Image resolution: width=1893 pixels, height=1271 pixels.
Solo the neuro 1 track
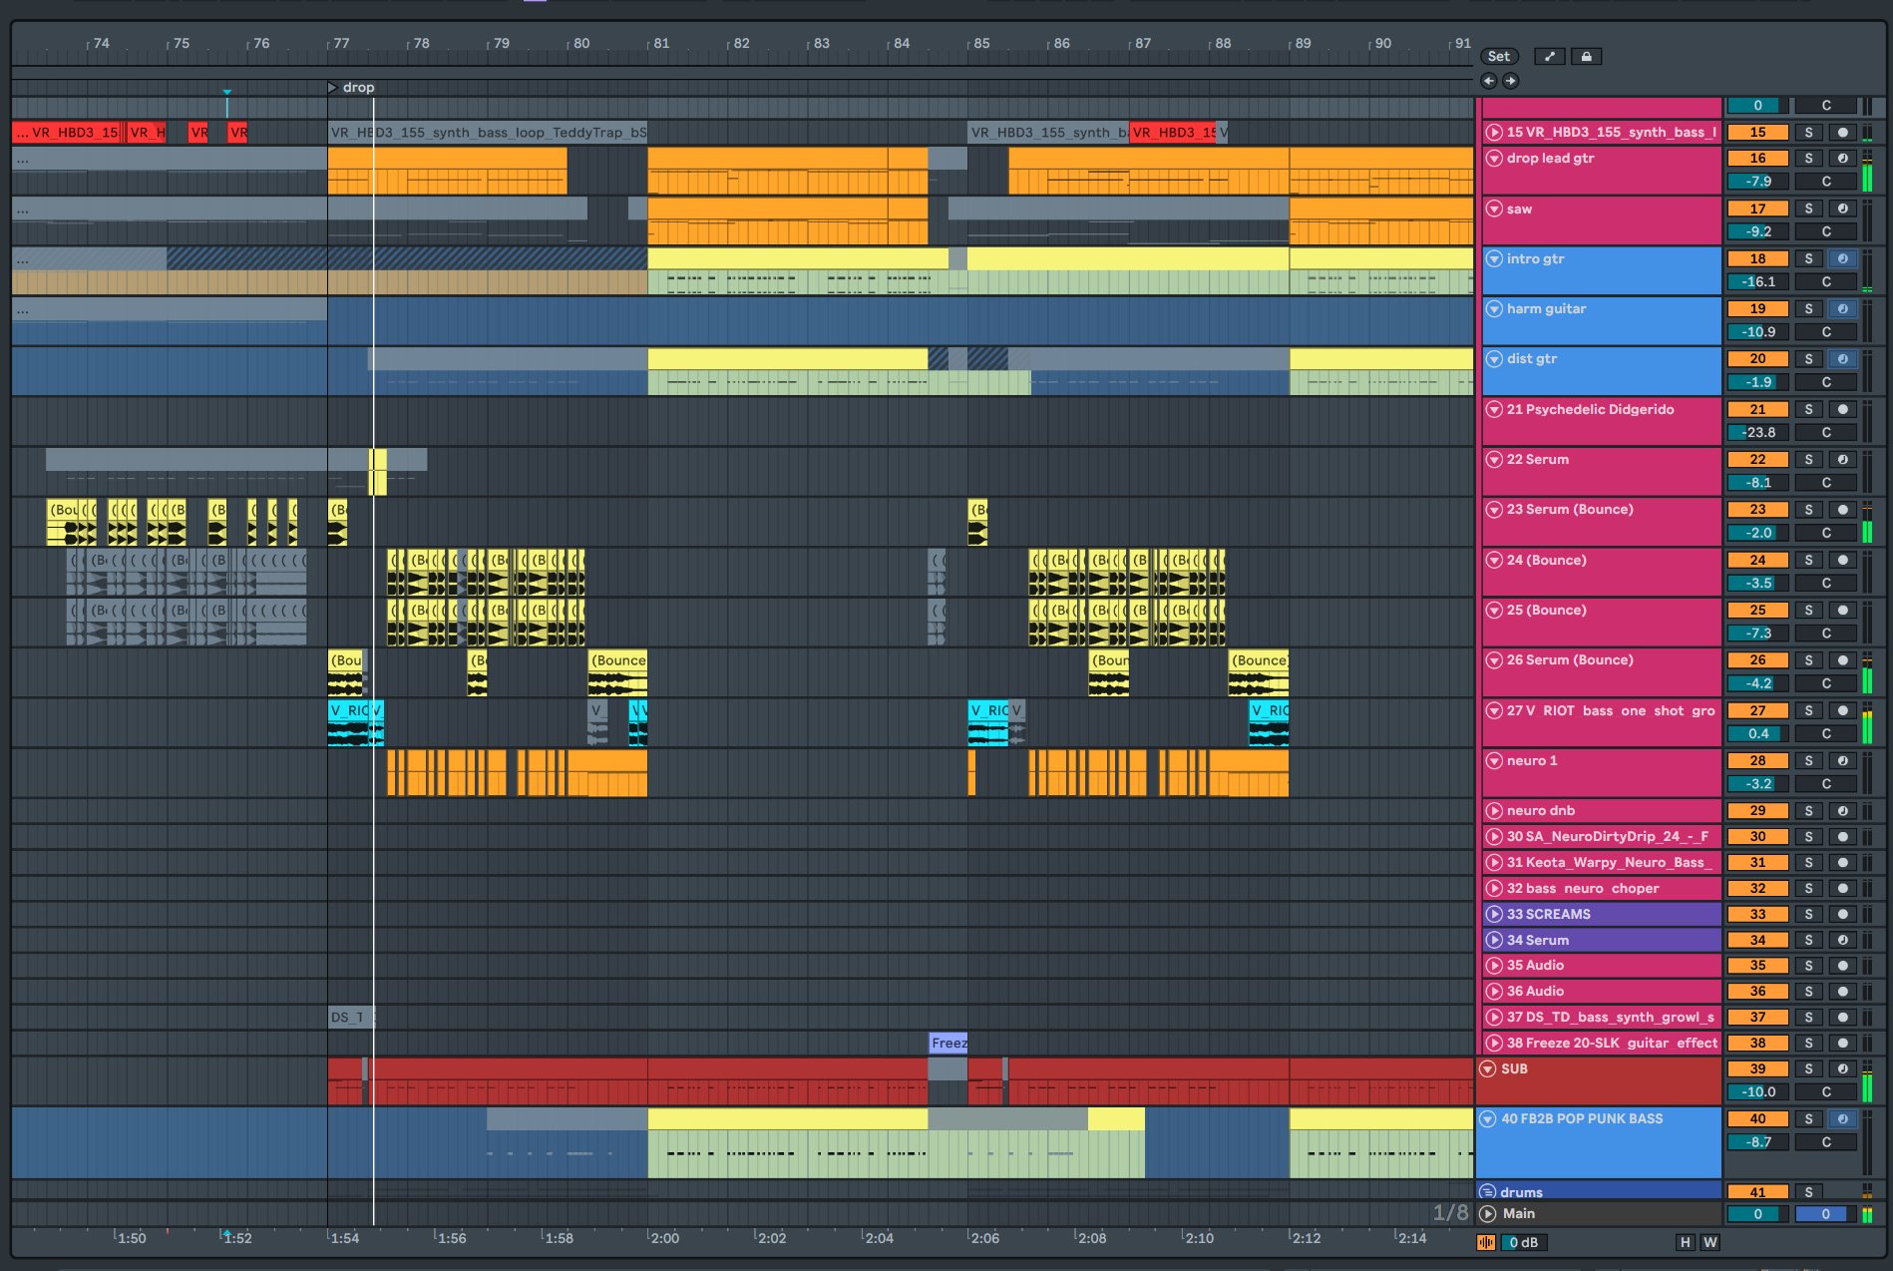(1808, 760)
